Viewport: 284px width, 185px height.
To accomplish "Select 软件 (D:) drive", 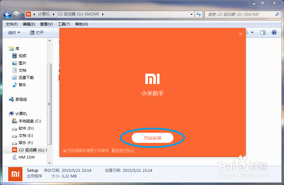I will pos(26,128).
